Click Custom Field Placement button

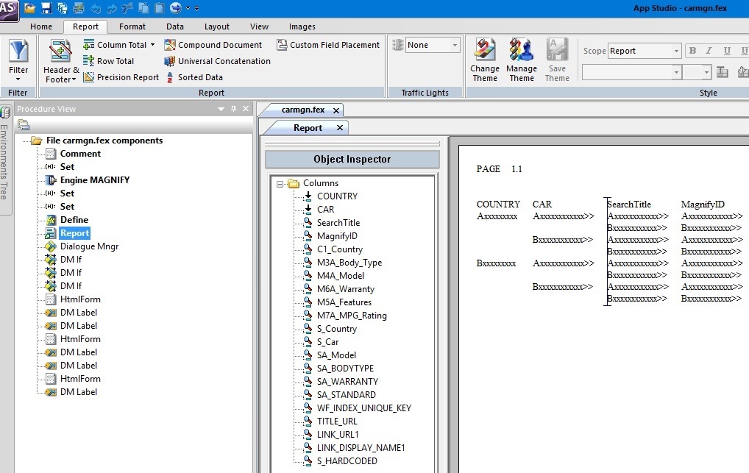328,45
